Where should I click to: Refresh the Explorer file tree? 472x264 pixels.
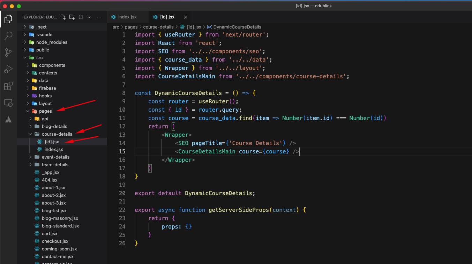[81, 17]
